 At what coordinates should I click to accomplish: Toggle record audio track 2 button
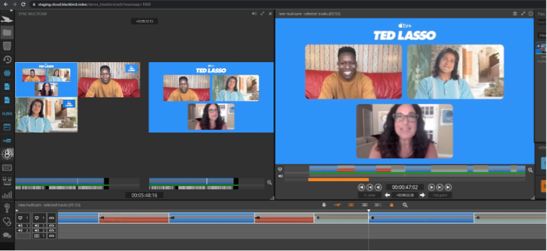[39, 230]
